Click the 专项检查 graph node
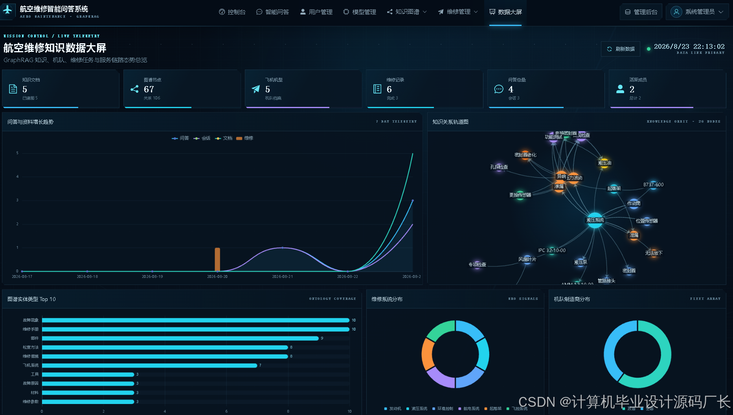Viewport: 733px width, 415px height. (477, 264)
